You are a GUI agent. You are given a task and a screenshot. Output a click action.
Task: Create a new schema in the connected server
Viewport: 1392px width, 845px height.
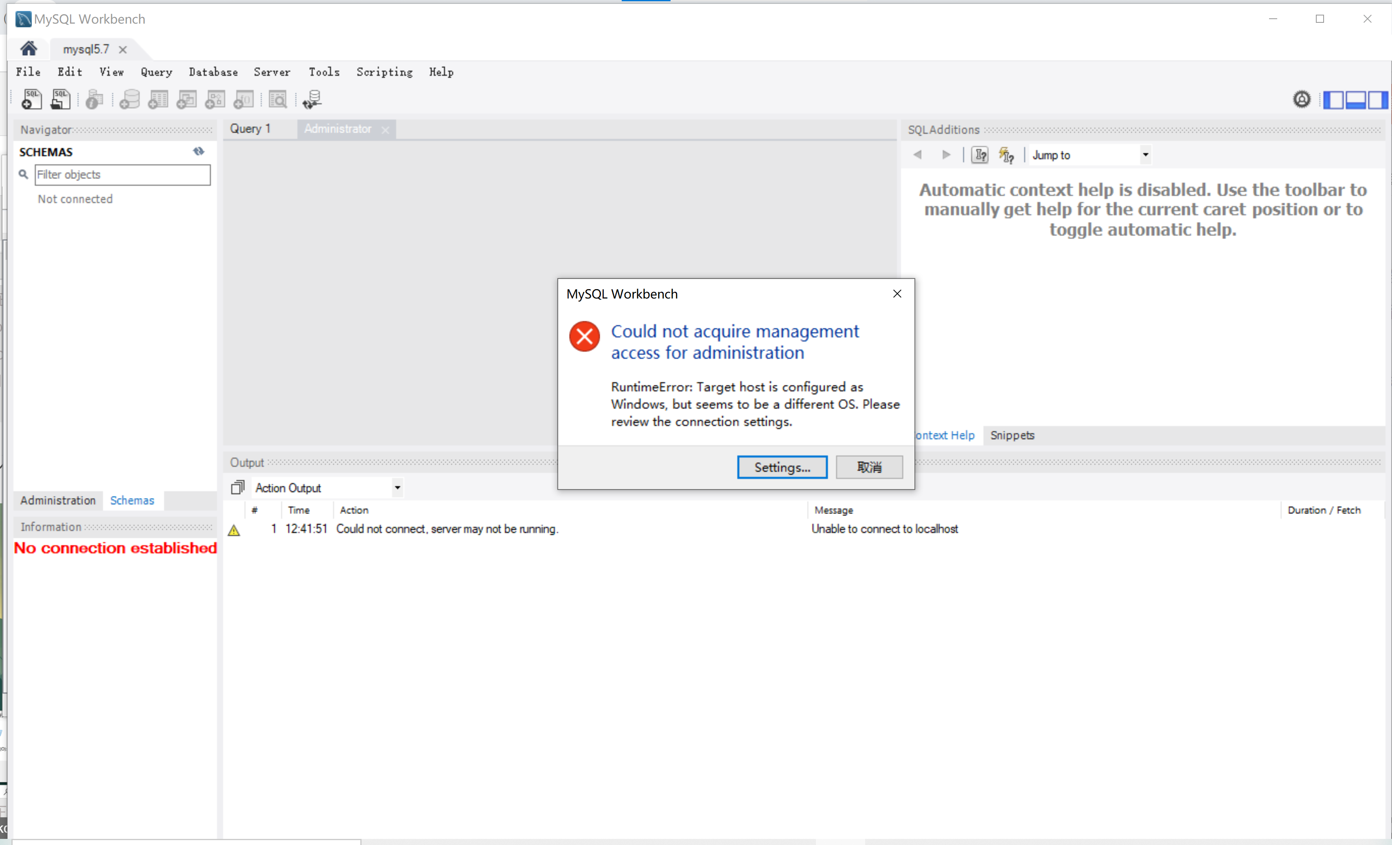(130, 99)
